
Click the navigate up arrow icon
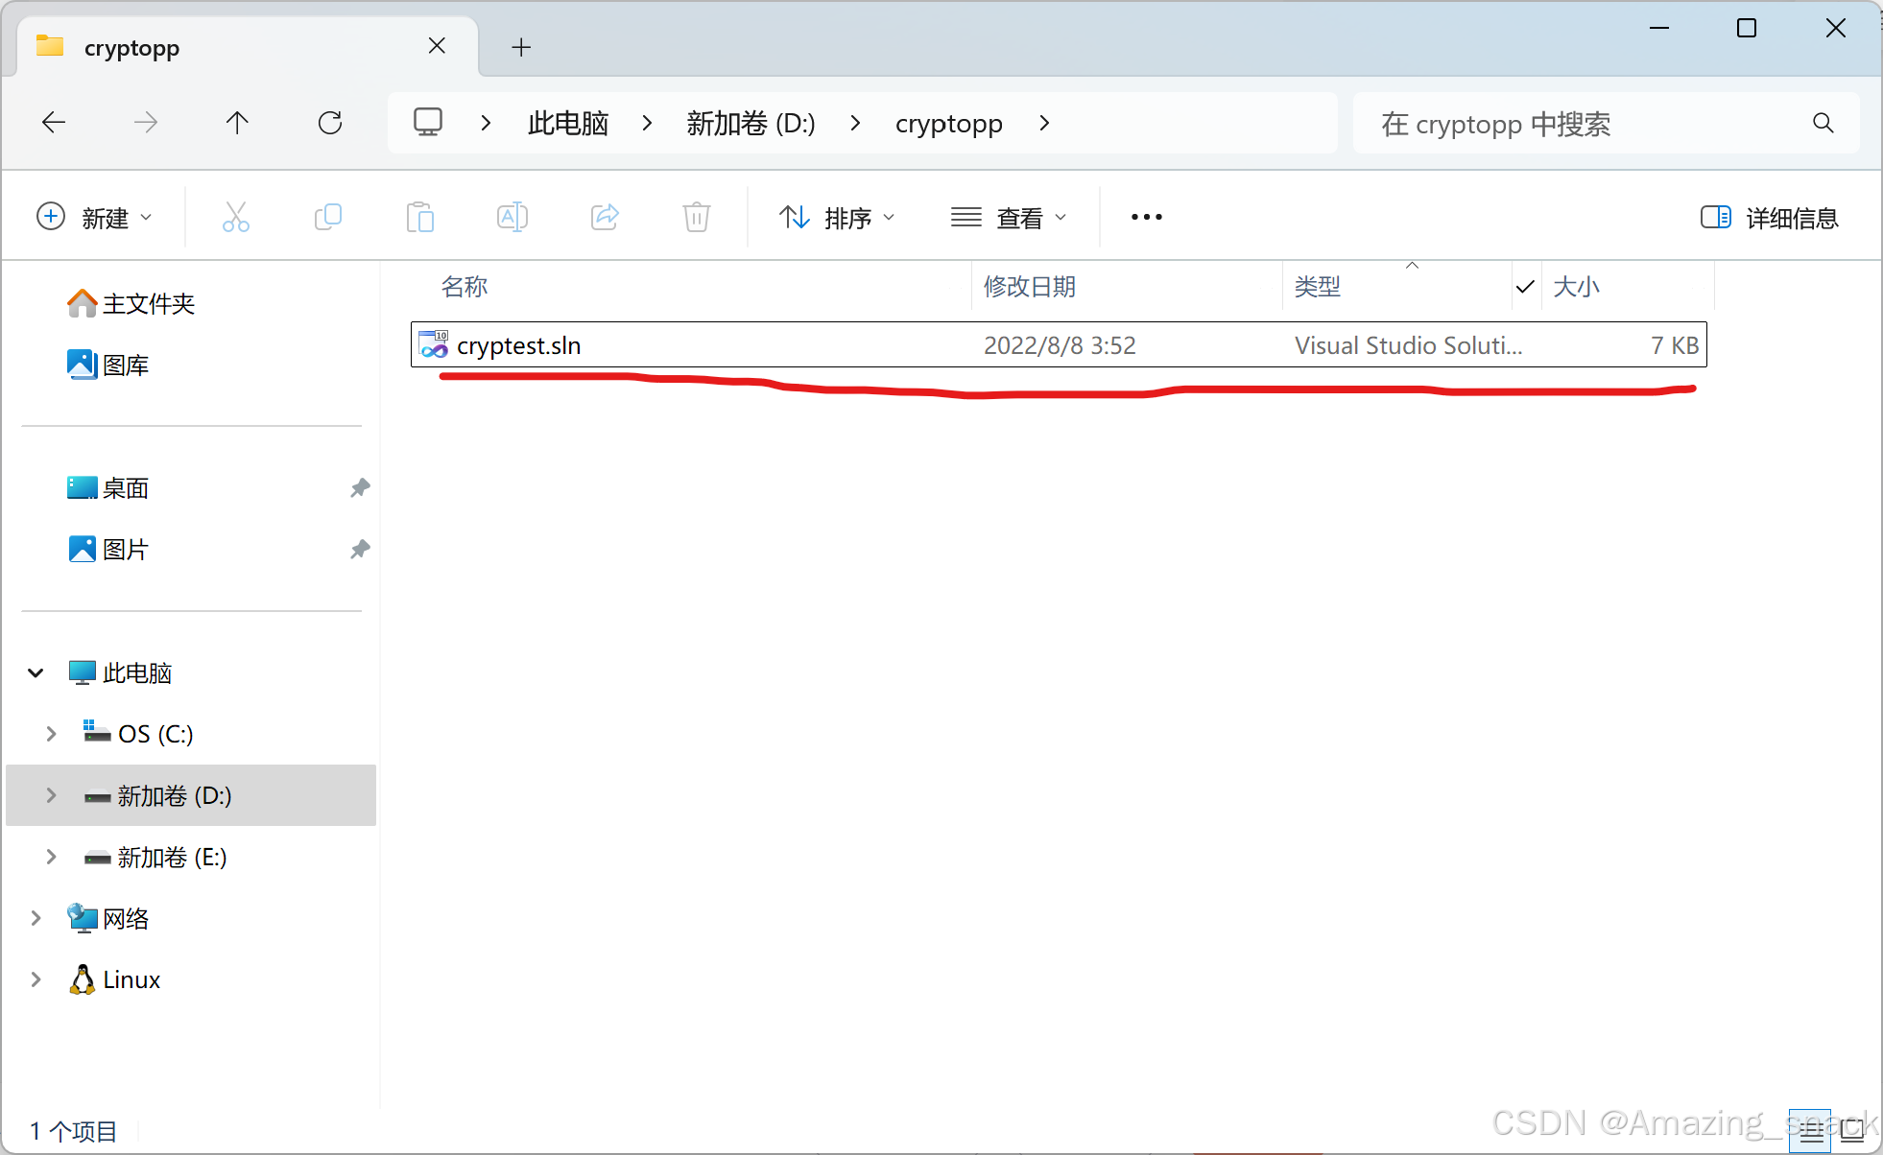(x=238, y=122)
